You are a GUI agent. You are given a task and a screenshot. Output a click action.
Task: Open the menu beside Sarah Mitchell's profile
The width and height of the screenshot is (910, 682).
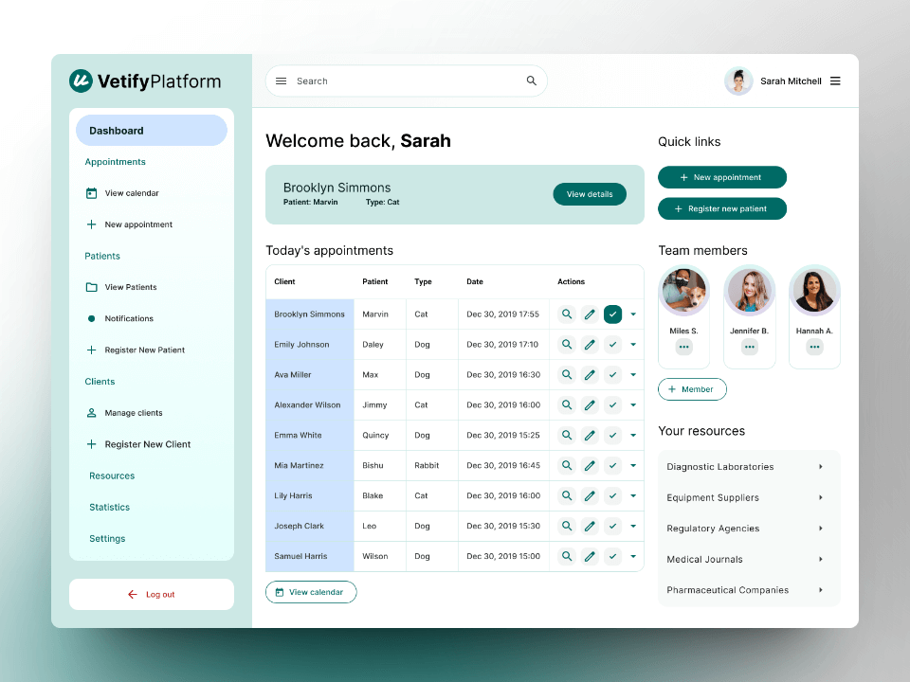pos(835,81)
